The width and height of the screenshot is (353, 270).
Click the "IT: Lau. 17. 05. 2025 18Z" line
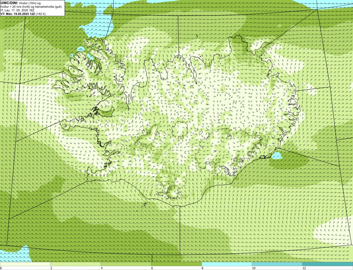pos(17,10)
